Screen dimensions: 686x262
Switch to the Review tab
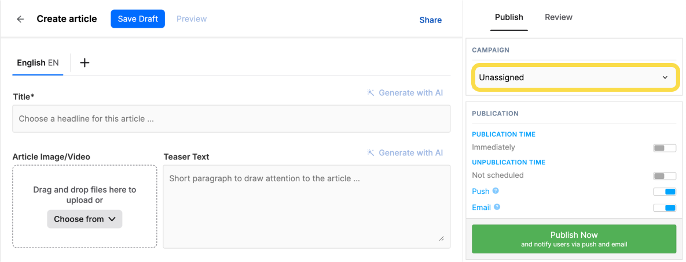click(558, 17)
